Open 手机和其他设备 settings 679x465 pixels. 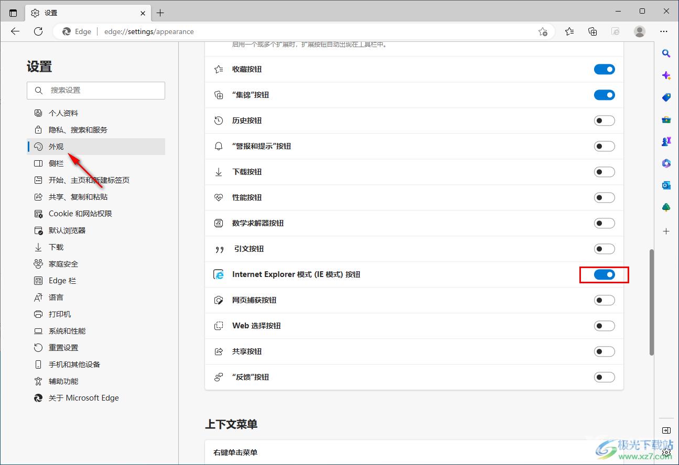[x=96, y=364]
